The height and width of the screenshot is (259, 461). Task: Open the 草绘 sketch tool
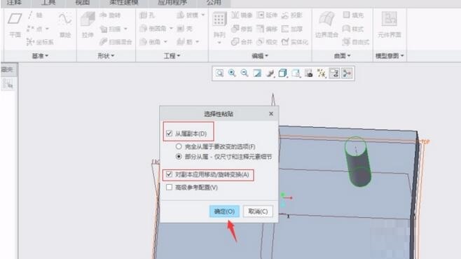(64, 25)
